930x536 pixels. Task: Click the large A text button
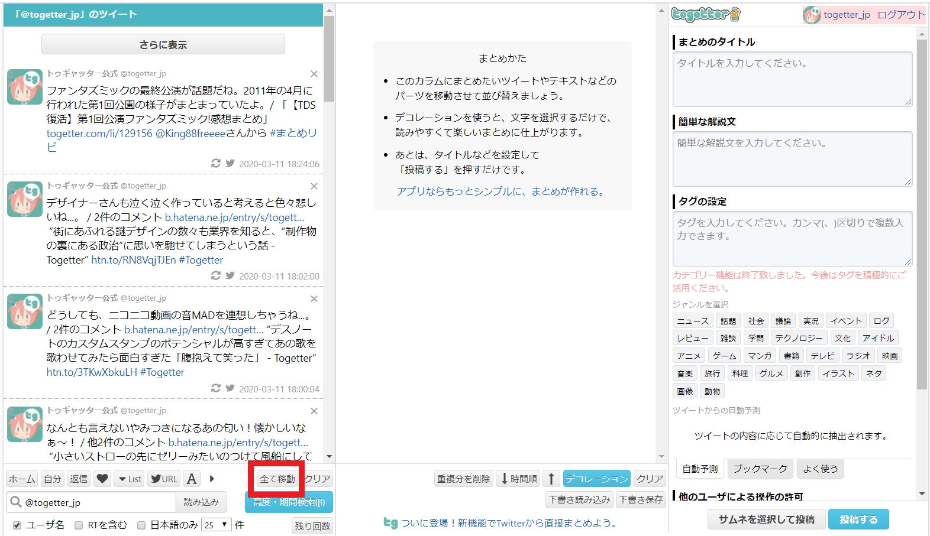click(x=192, y=479)
